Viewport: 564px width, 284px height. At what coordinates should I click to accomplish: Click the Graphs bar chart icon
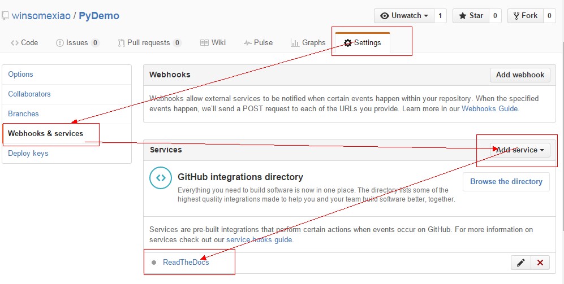tap(295, 43)
